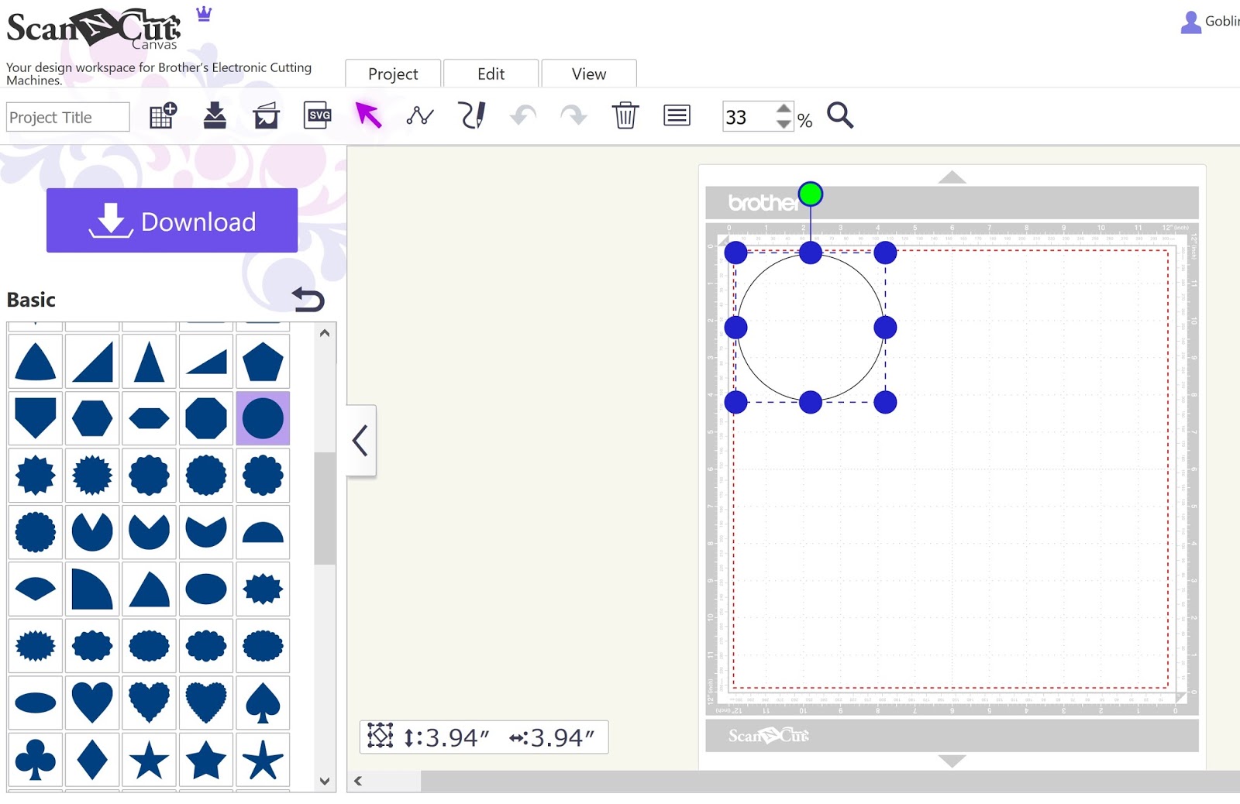Open the View menu
This screenshot has height=804, width=1240.
[589, 74]
